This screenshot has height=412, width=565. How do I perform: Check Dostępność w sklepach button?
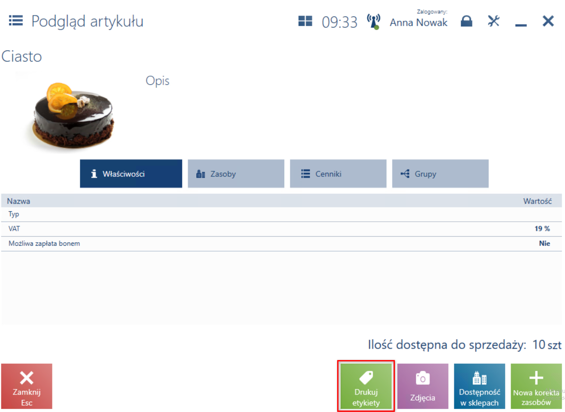[479, 386]
